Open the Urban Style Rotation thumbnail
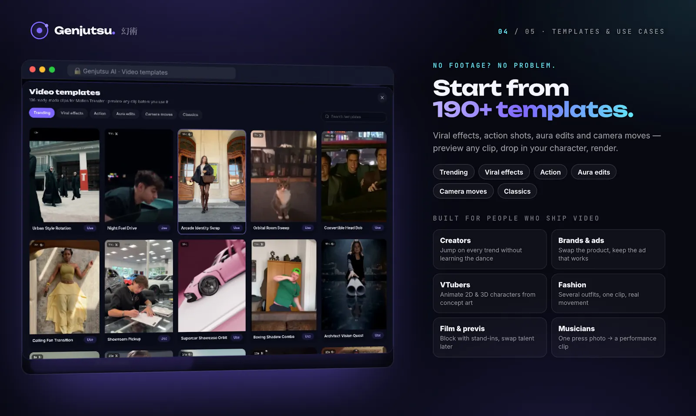Viewport: 696px width, 416px height. tap(64, 175)
